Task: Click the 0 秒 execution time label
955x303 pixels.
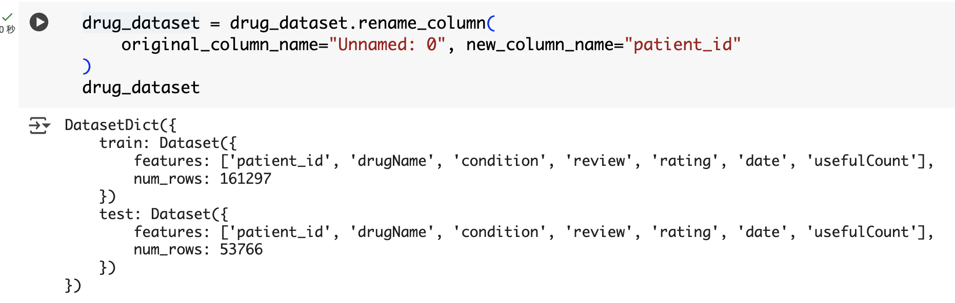Action: 7,30
